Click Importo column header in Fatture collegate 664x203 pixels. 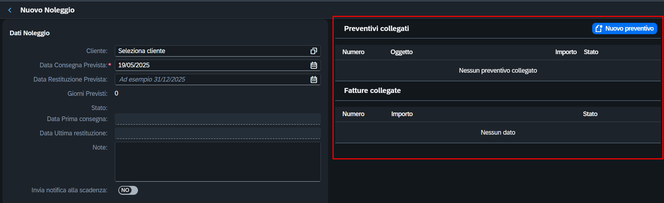click(402, 114)
